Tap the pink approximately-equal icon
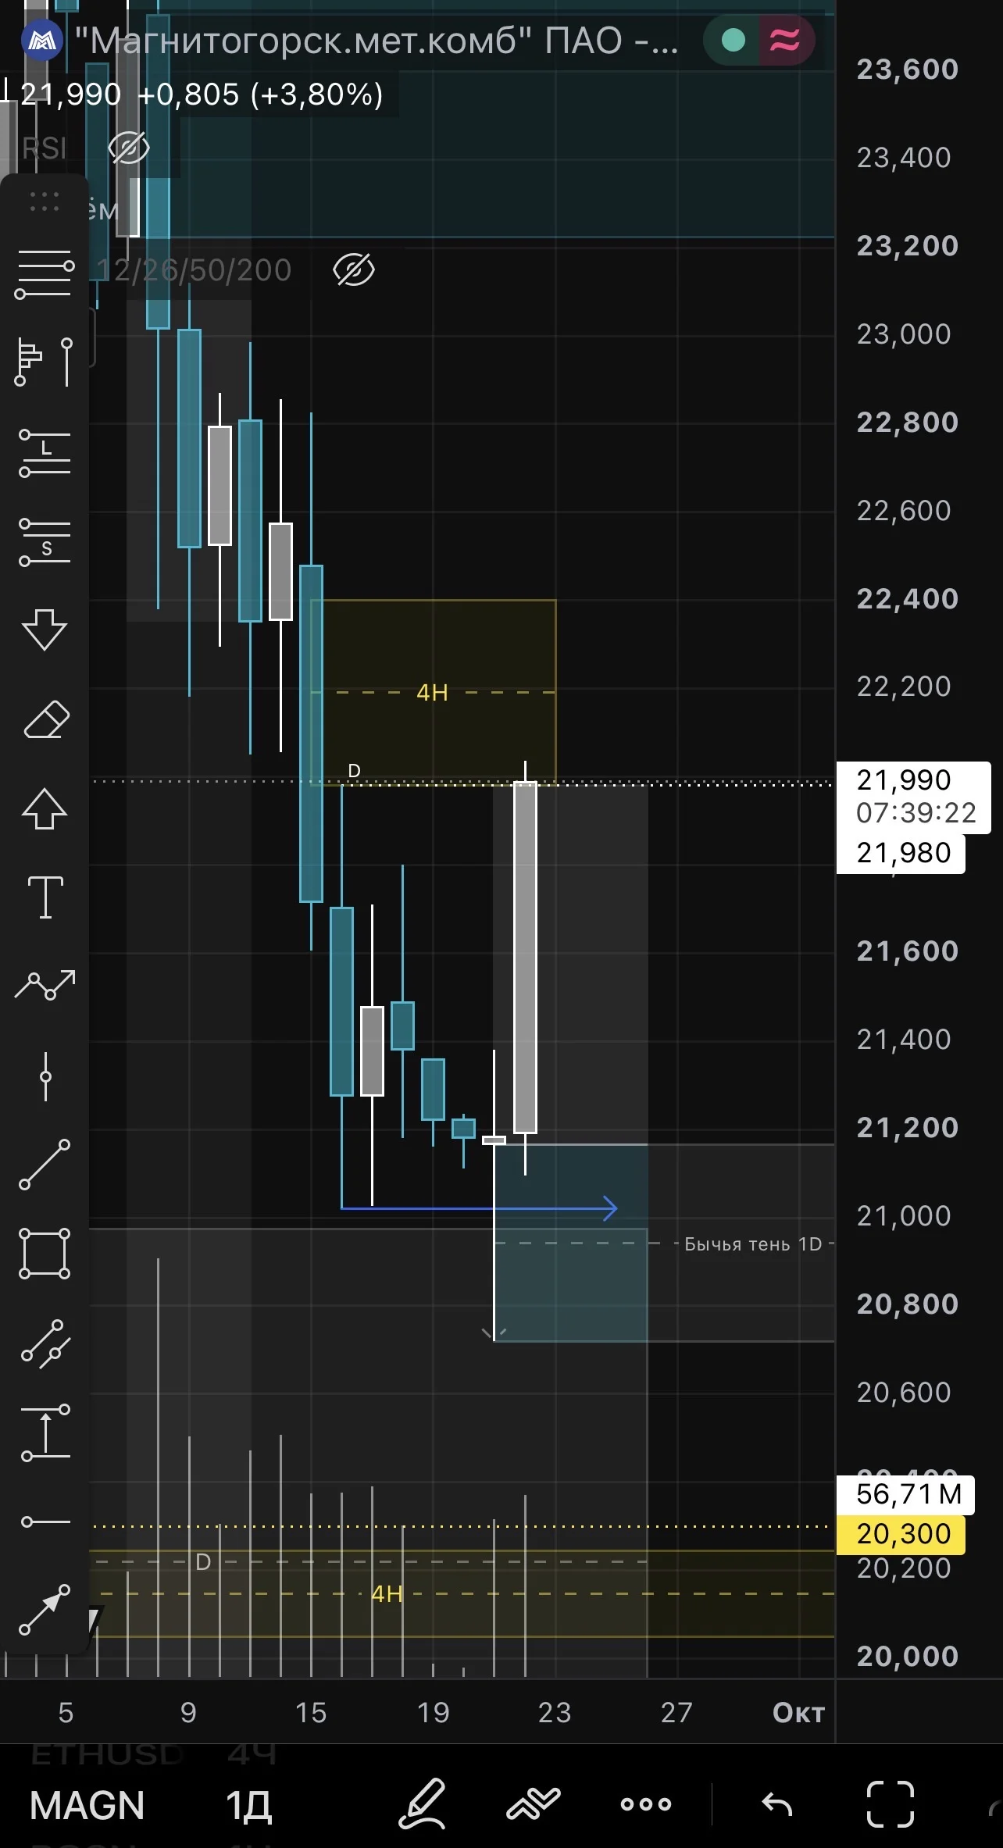This screenshot has height=1848, width=1003. (785, 40)
